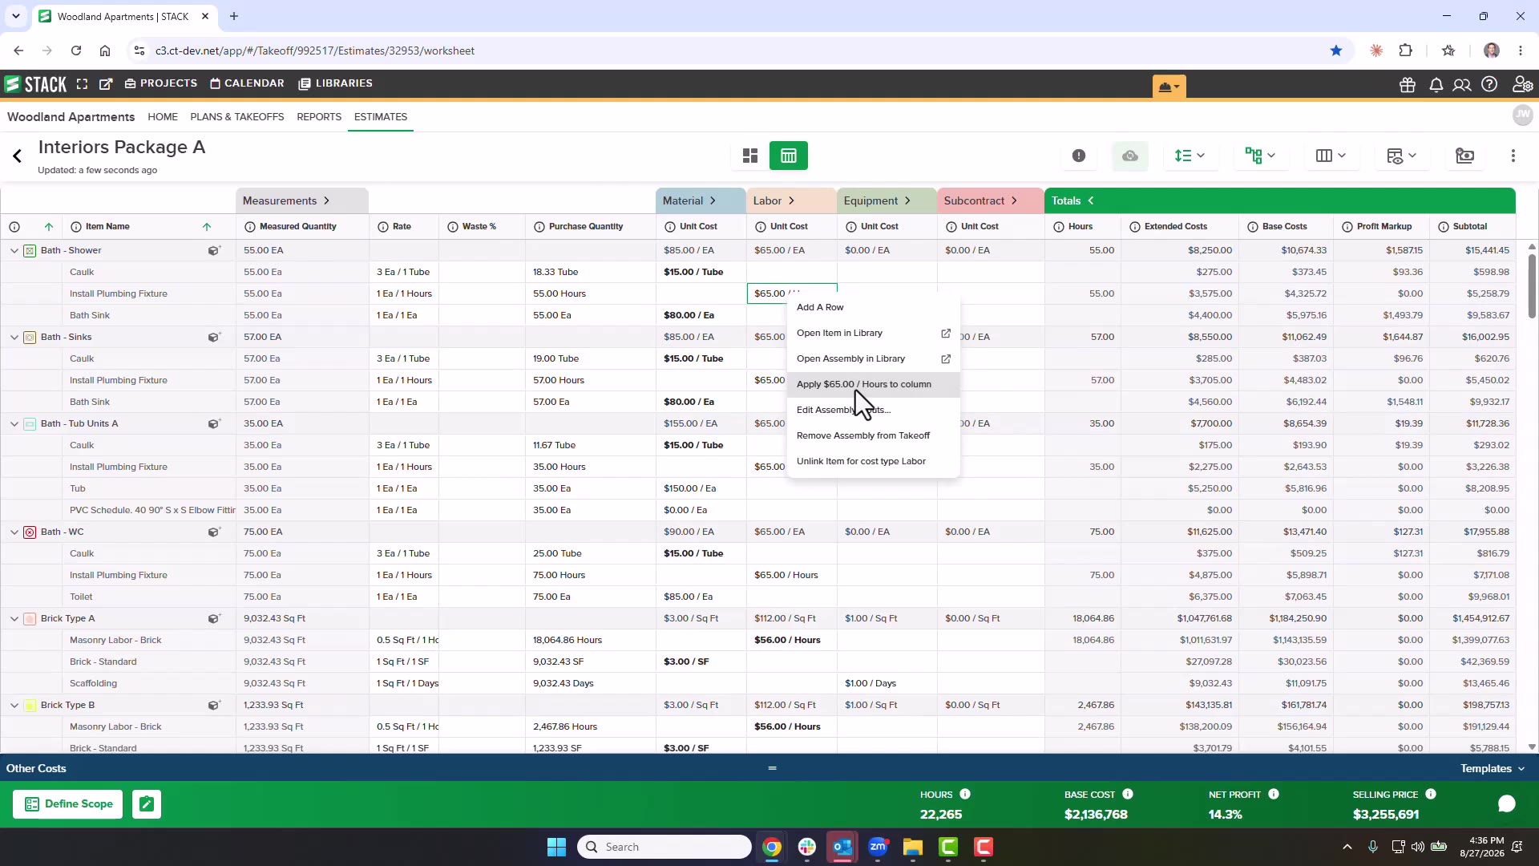Click the Bath - Shower assembly box icon
Screen dimensions: 1539x866
(214, 250)
